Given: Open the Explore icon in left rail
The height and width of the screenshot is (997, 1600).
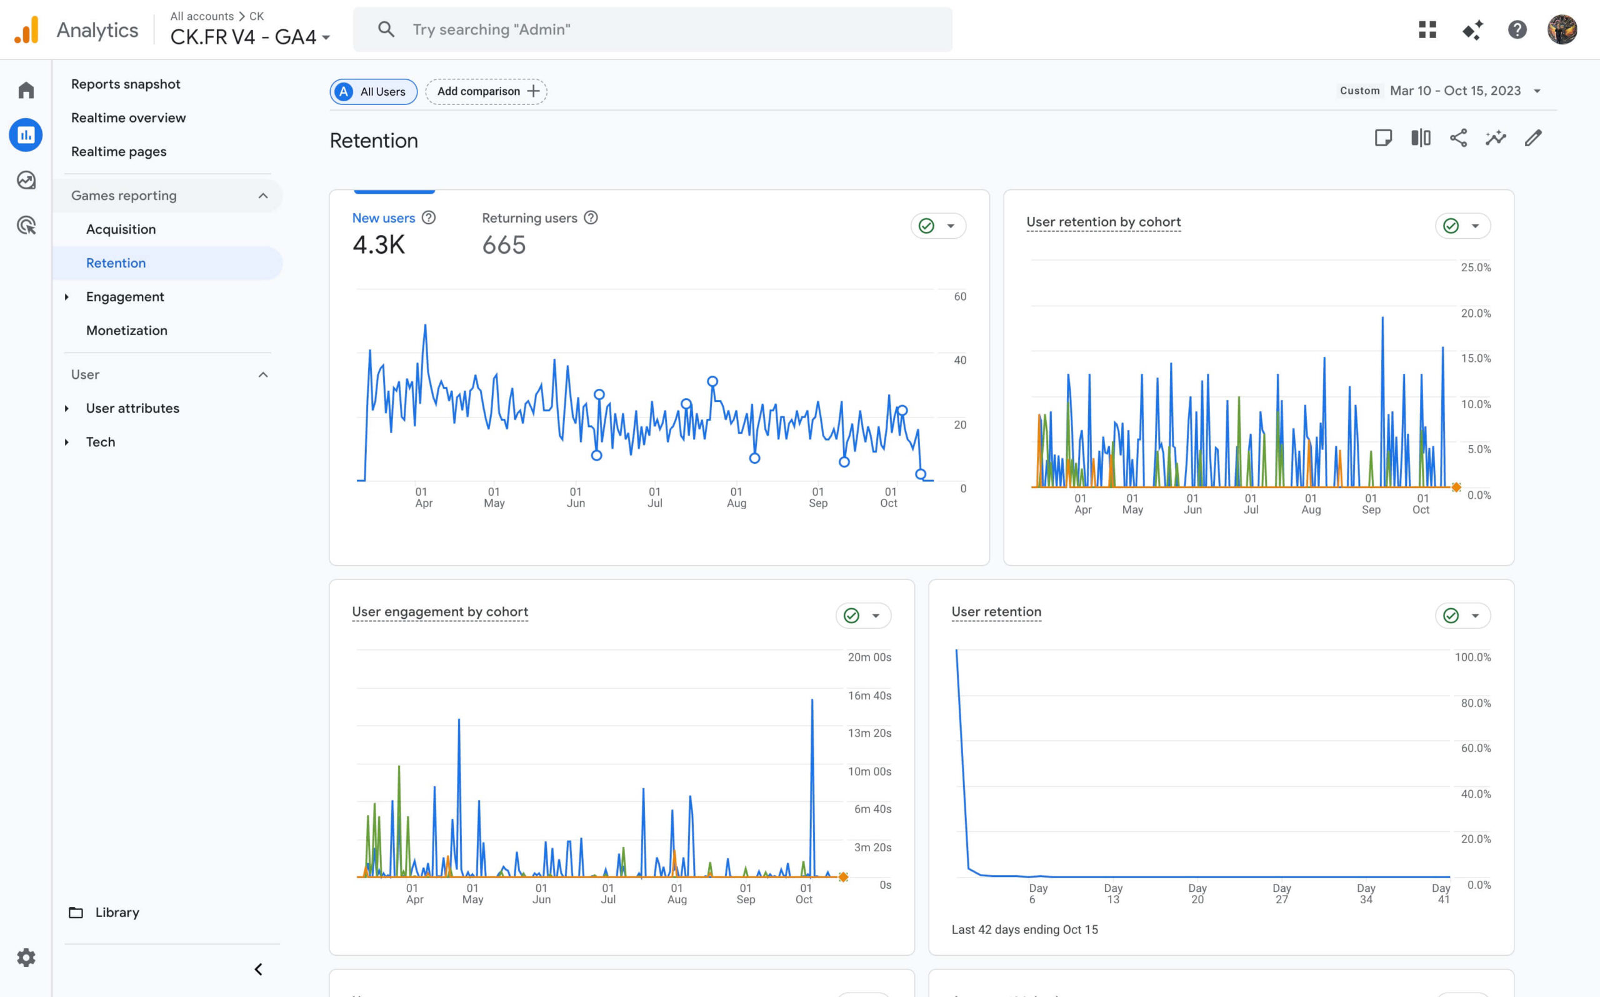Looking at the screenshot, I should (26, 180).
